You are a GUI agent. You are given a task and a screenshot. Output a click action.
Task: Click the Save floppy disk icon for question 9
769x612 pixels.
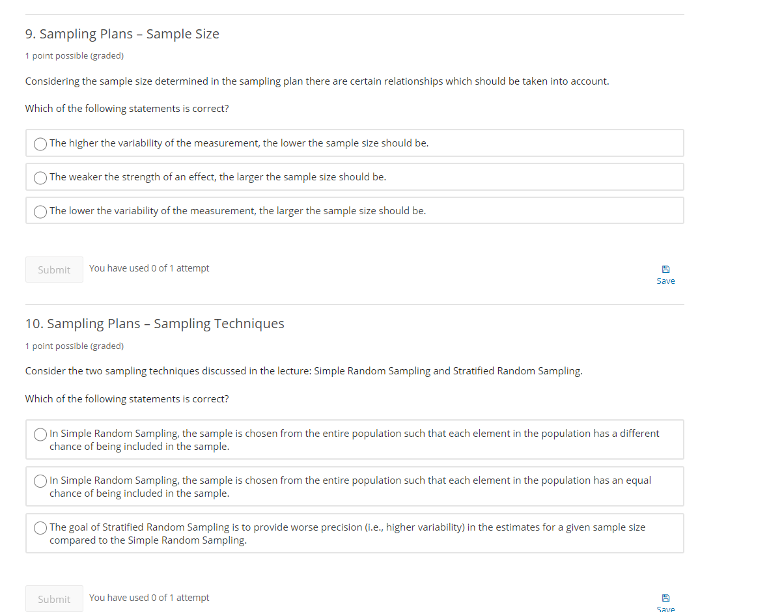pos(665,269)
